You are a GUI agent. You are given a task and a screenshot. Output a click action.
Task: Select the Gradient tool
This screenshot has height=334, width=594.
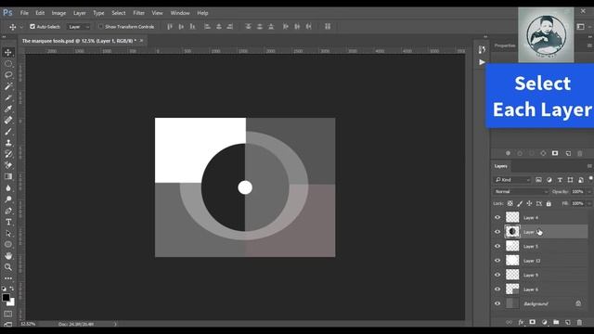pyautogui.click(x=8, y=176)
